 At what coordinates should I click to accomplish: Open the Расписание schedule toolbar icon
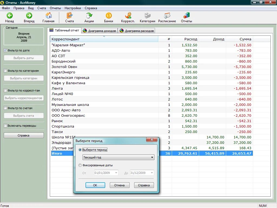tap(167, 15)
